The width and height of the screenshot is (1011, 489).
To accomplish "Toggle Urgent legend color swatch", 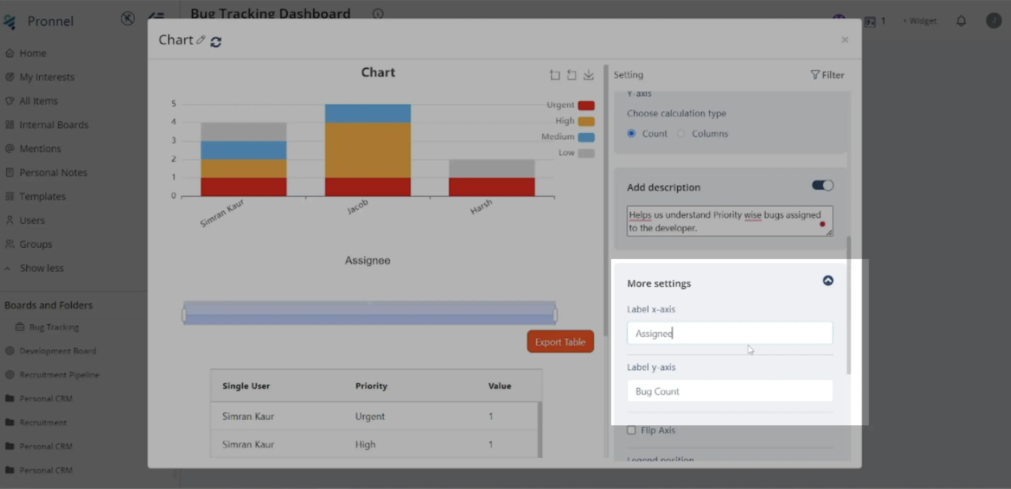I will coord(586,105).
